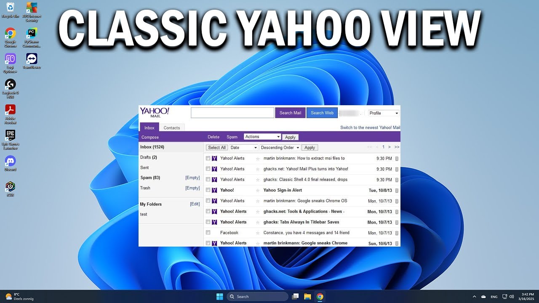The width and height of the screenshot is (539, 303).
Task: Open the Recycle Bin desktop icon
Action: tap(10, 10)
